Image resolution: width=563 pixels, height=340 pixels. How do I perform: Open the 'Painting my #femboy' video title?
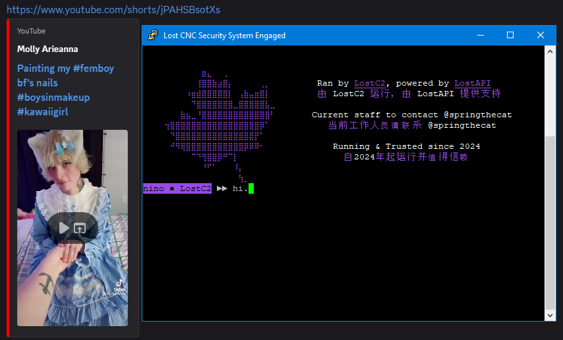coord(66,90)
